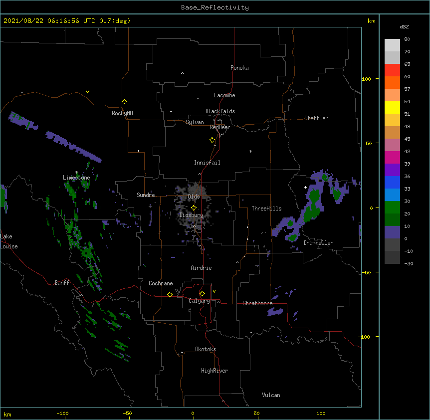
Task: Click the Airdrie city label
Action: click(x=201, y=268)
